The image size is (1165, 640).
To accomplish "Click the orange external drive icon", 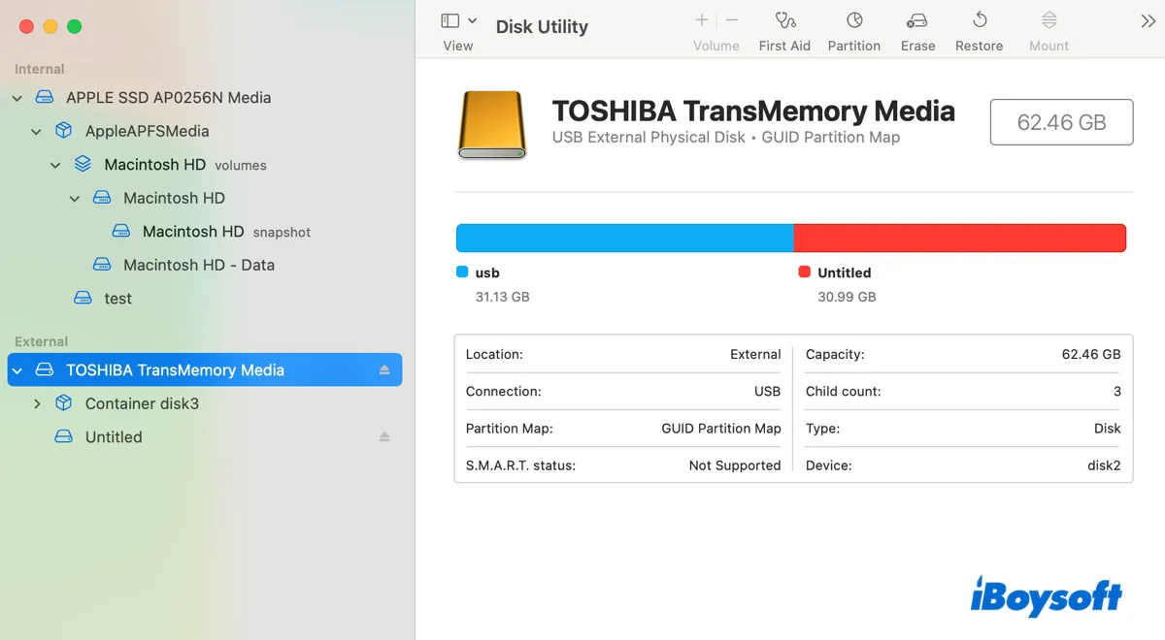I will [492, 125].
